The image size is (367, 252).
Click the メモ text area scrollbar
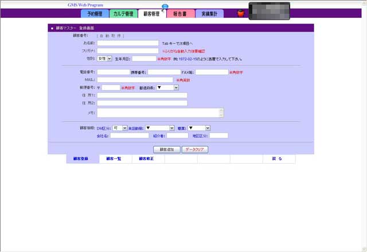pyautogui.click(x=221, y=113)
